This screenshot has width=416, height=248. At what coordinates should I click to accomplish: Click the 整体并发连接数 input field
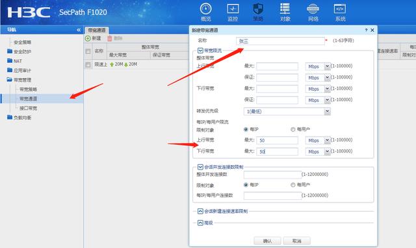point(272,175)
